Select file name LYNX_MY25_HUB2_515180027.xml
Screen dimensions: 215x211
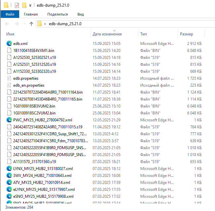coord(43,169)
